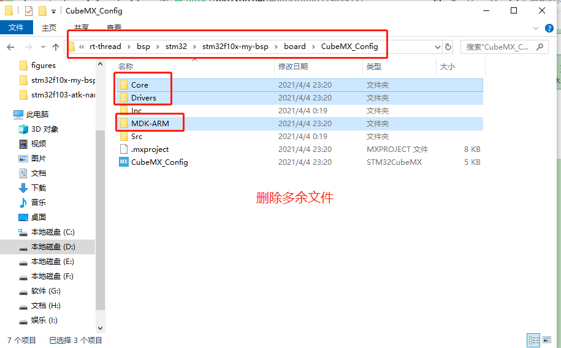Open recent locations dropdown arrow
The height and width of the screenshot is (348, 561).
[x=43, y=47]
